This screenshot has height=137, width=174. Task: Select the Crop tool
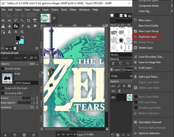coord(28,20)
